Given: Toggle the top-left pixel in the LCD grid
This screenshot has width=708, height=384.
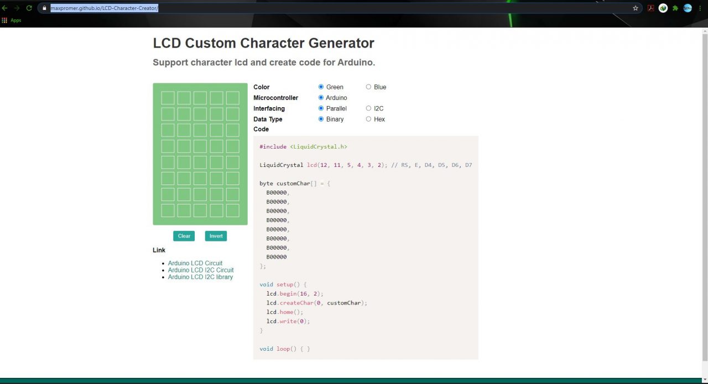Looking at the screenshot, I should pos(168,97).
